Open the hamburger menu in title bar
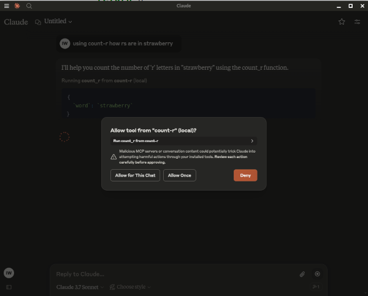Screen dimensions: 368x296 click(x=7, y=6)
